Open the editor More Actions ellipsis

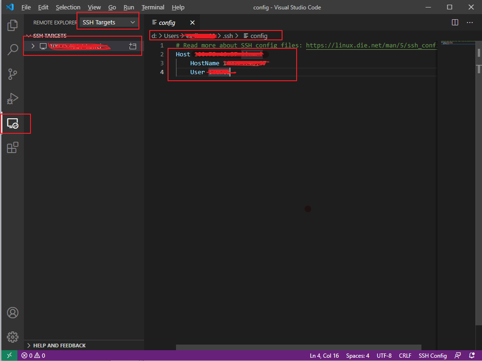[x=470, y=23]
